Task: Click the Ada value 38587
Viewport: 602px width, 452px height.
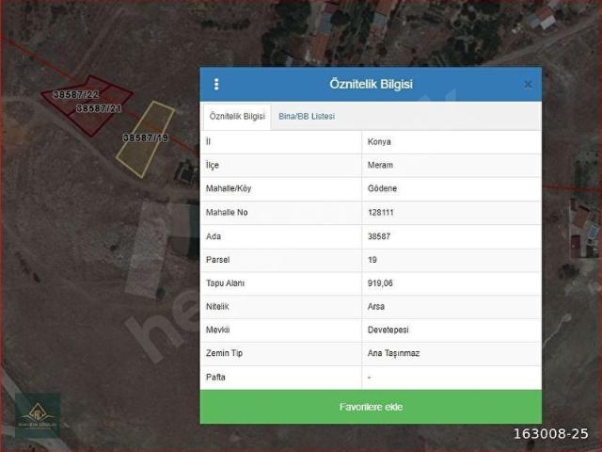Action: [379, 236]
